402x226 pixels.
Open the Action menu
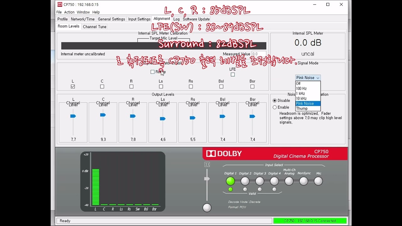click(x=69, y=12)
